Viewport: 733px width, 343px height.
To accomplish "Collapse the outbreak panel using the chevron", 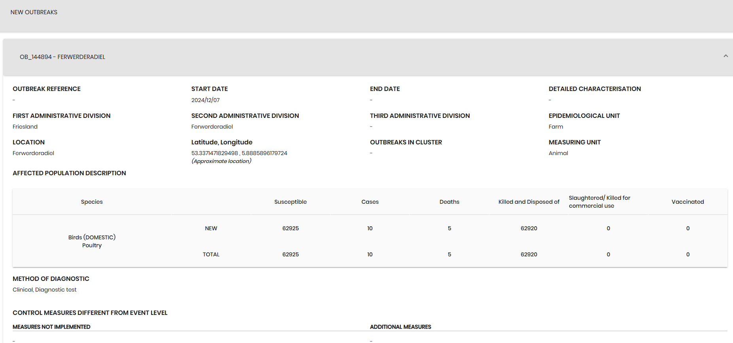I will tap(725, 56).
